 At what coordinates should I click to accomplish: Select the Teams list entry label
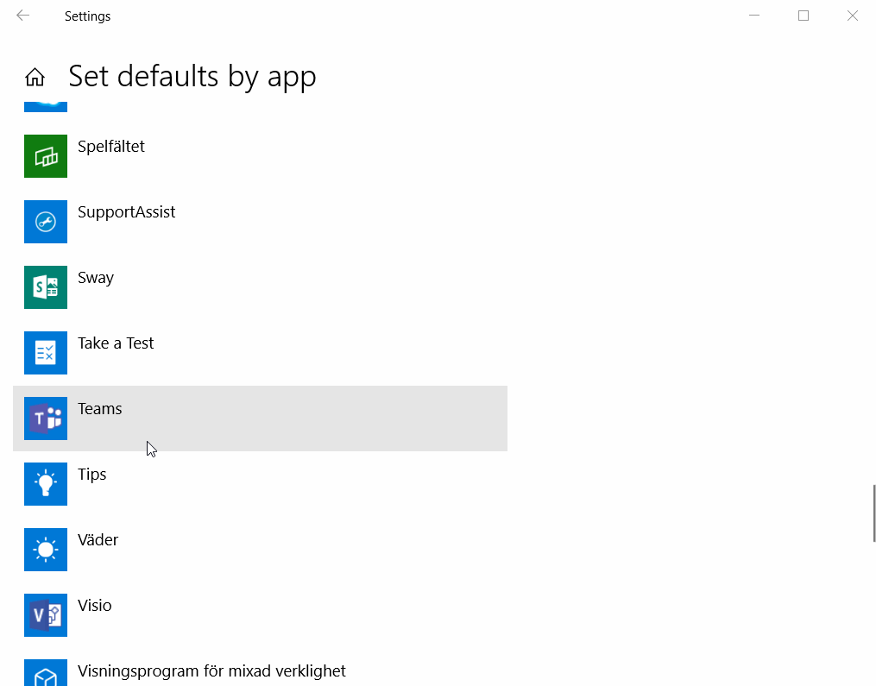point(100,409)
